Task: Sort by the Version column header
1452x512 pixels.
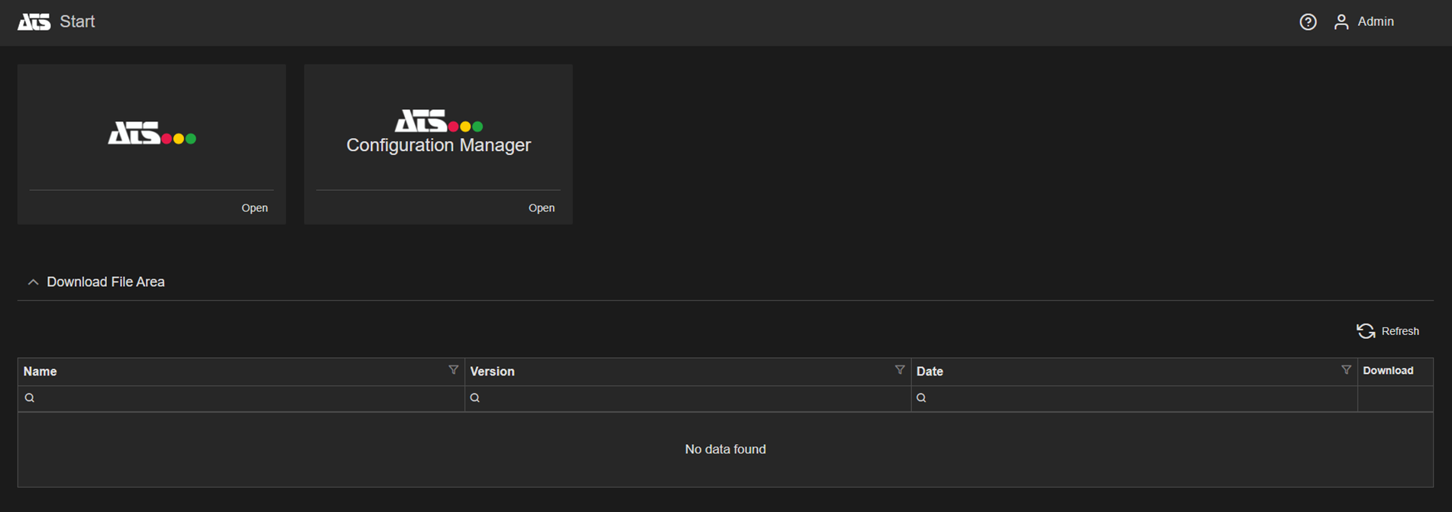Action: pyautogui.click(x=492, y=372)
